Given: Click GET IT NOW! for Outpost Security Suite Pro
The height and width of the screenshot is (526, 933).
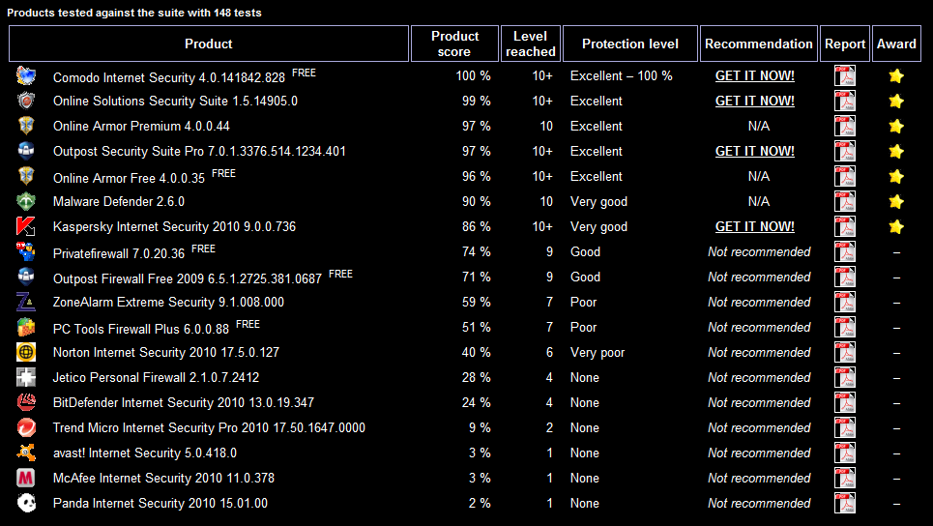Looking at the screenshot, I should click(754, 151).
